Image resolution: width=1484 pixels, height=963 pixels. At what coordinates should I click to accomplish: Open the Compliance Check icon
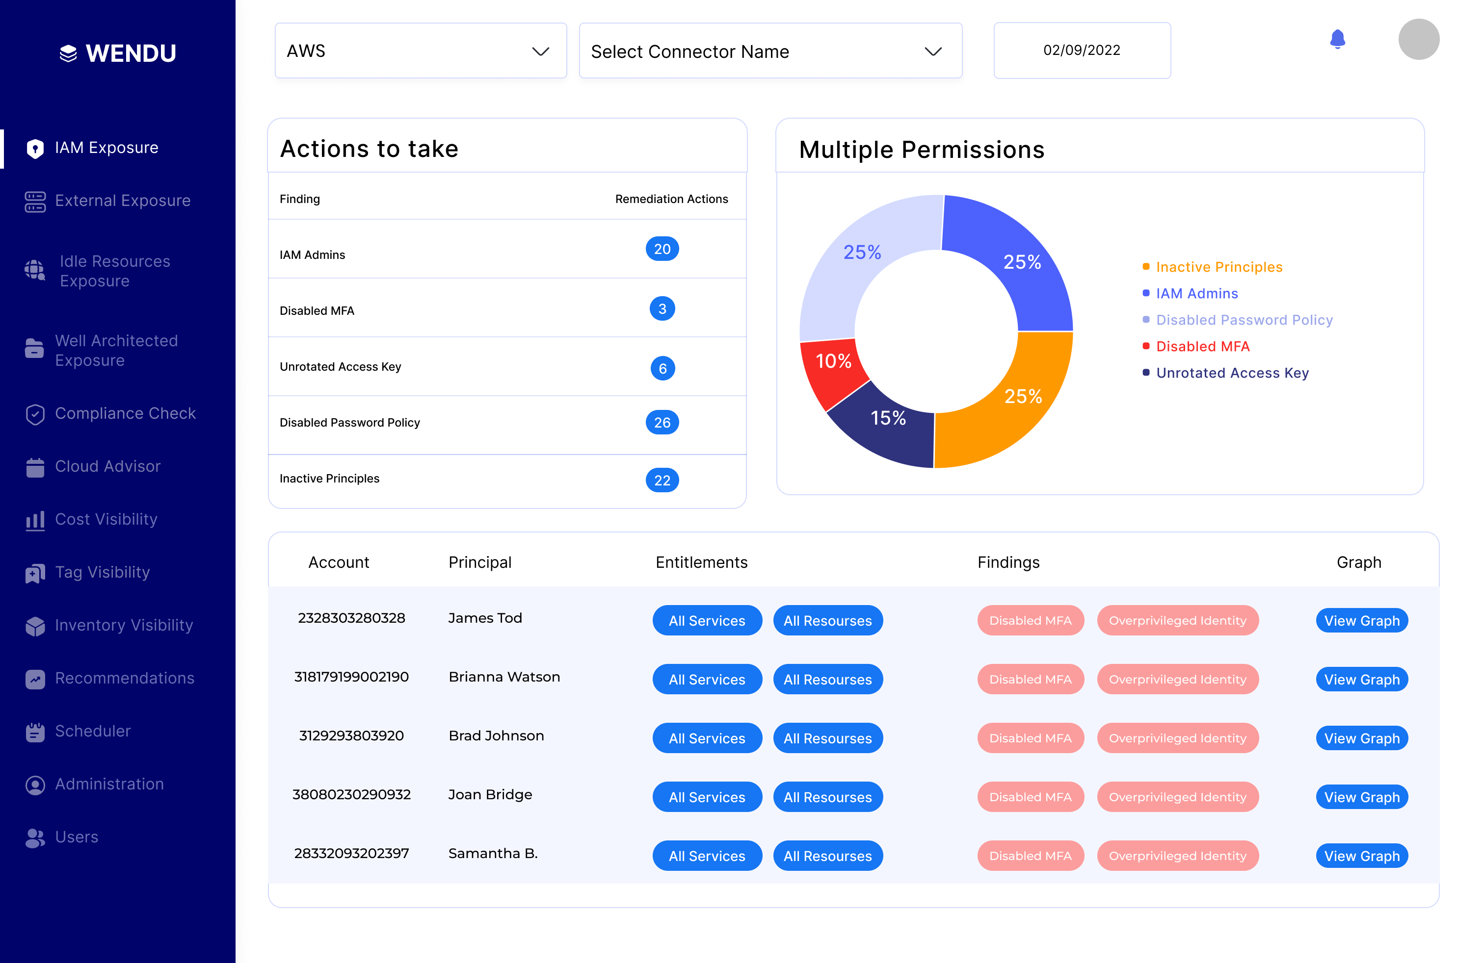click(x=35, y=414)
